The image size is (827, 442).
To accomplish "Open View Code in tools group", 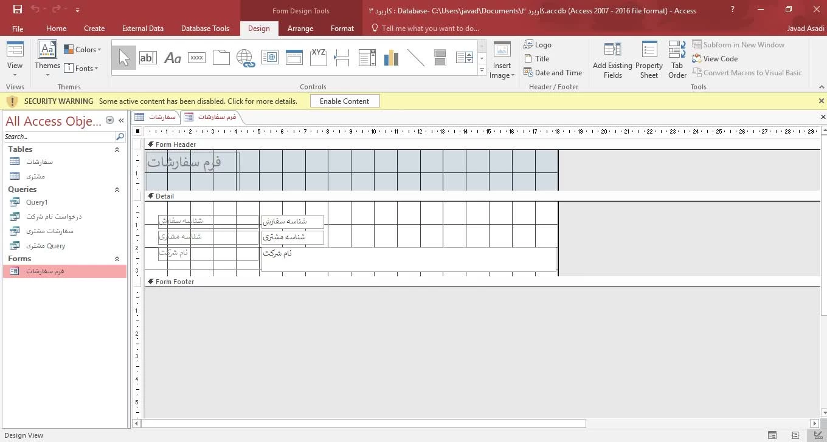I will [715, 59].
